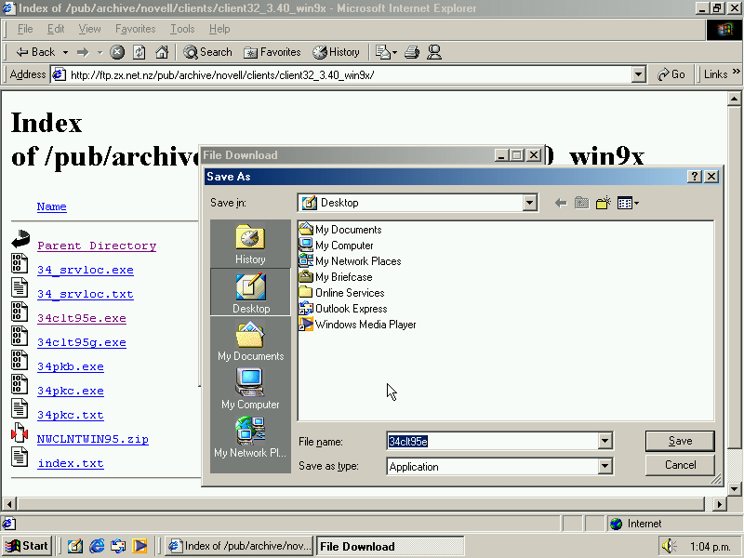The image size is (744, 558).
Task: Open the Edit menu
Action: click(56, 29)
